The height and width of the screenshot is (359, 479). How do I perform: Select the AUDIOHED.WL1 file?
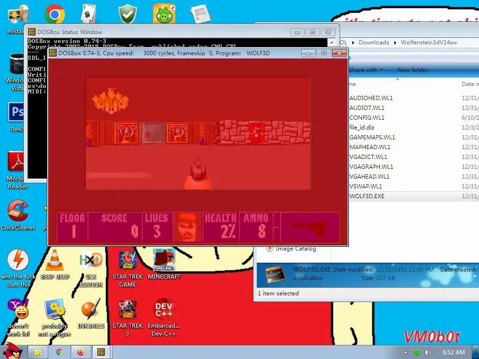tap(371, 98)
